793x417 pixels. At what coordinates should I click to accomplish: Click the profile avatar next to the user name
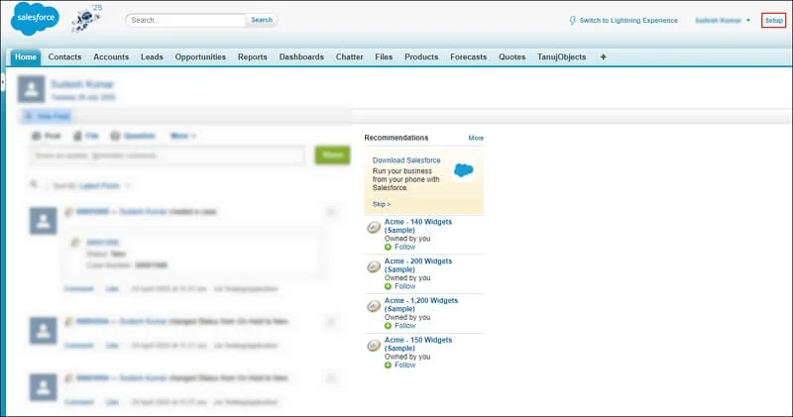pyautogui.click(x=32, y=89)
